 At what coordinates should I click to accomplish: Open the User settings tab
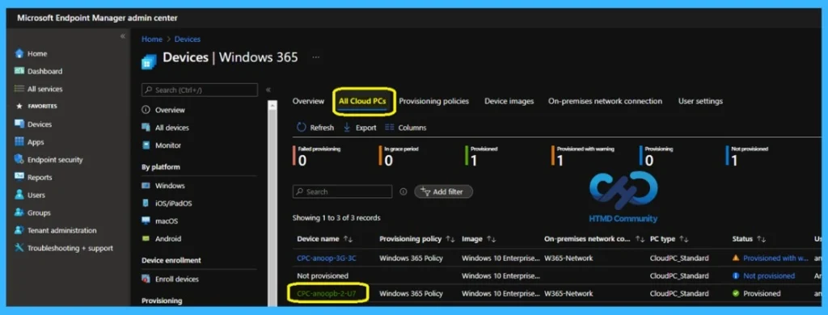tap(700, 101)
